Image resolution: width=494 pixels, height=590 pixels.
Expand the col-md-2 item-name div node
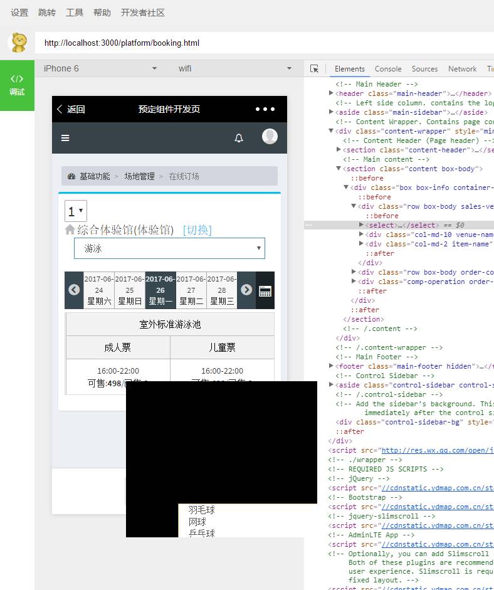(x=361, y=243)
